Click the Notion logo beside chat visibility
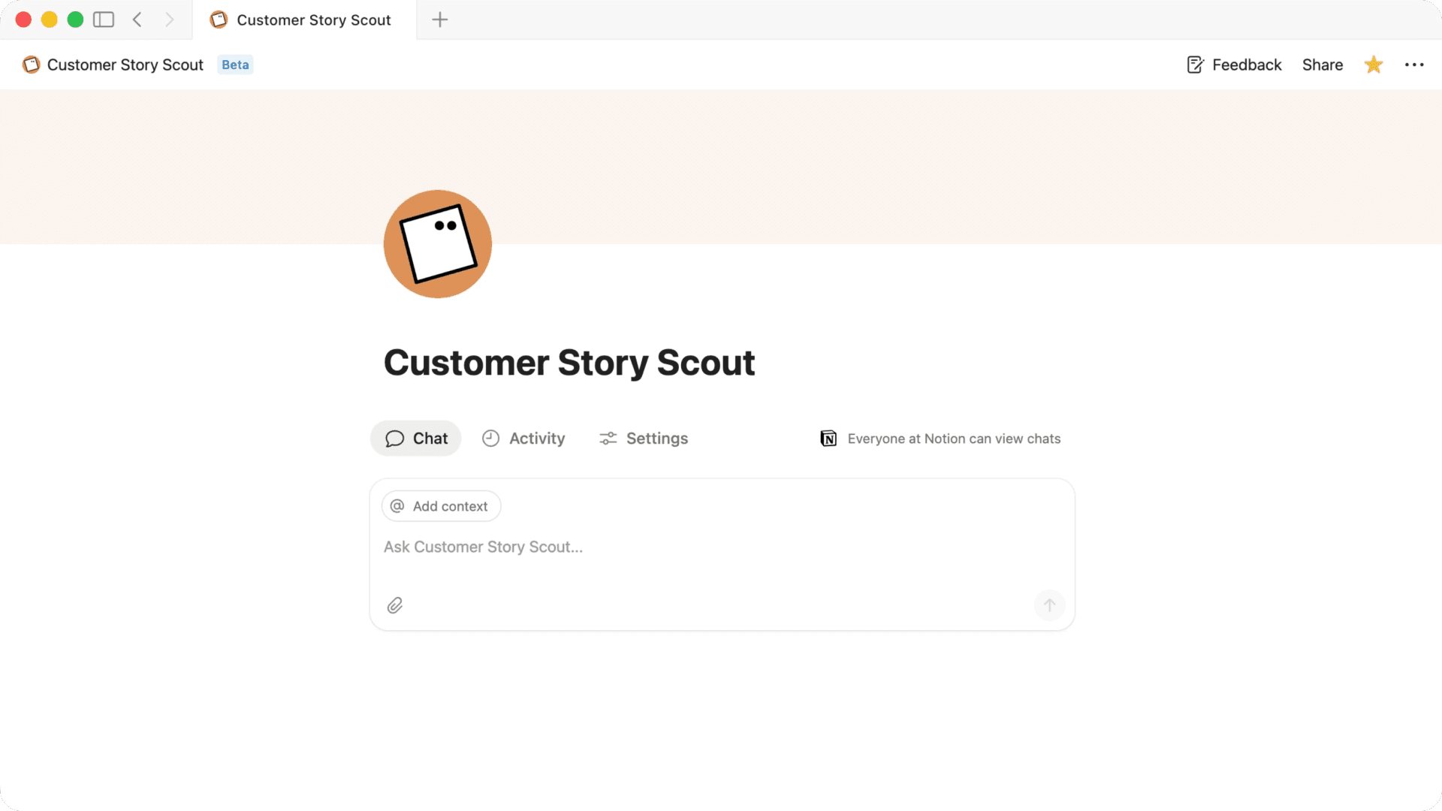 pyautogui.click(x=828, y=439)
